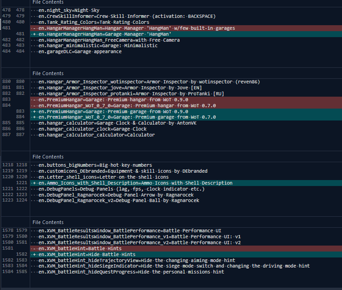Click Debug Panel Ball by Ragnarocek line
This screenshot has width=342, height=290.
pyautogui.click(x=119, y=200)
